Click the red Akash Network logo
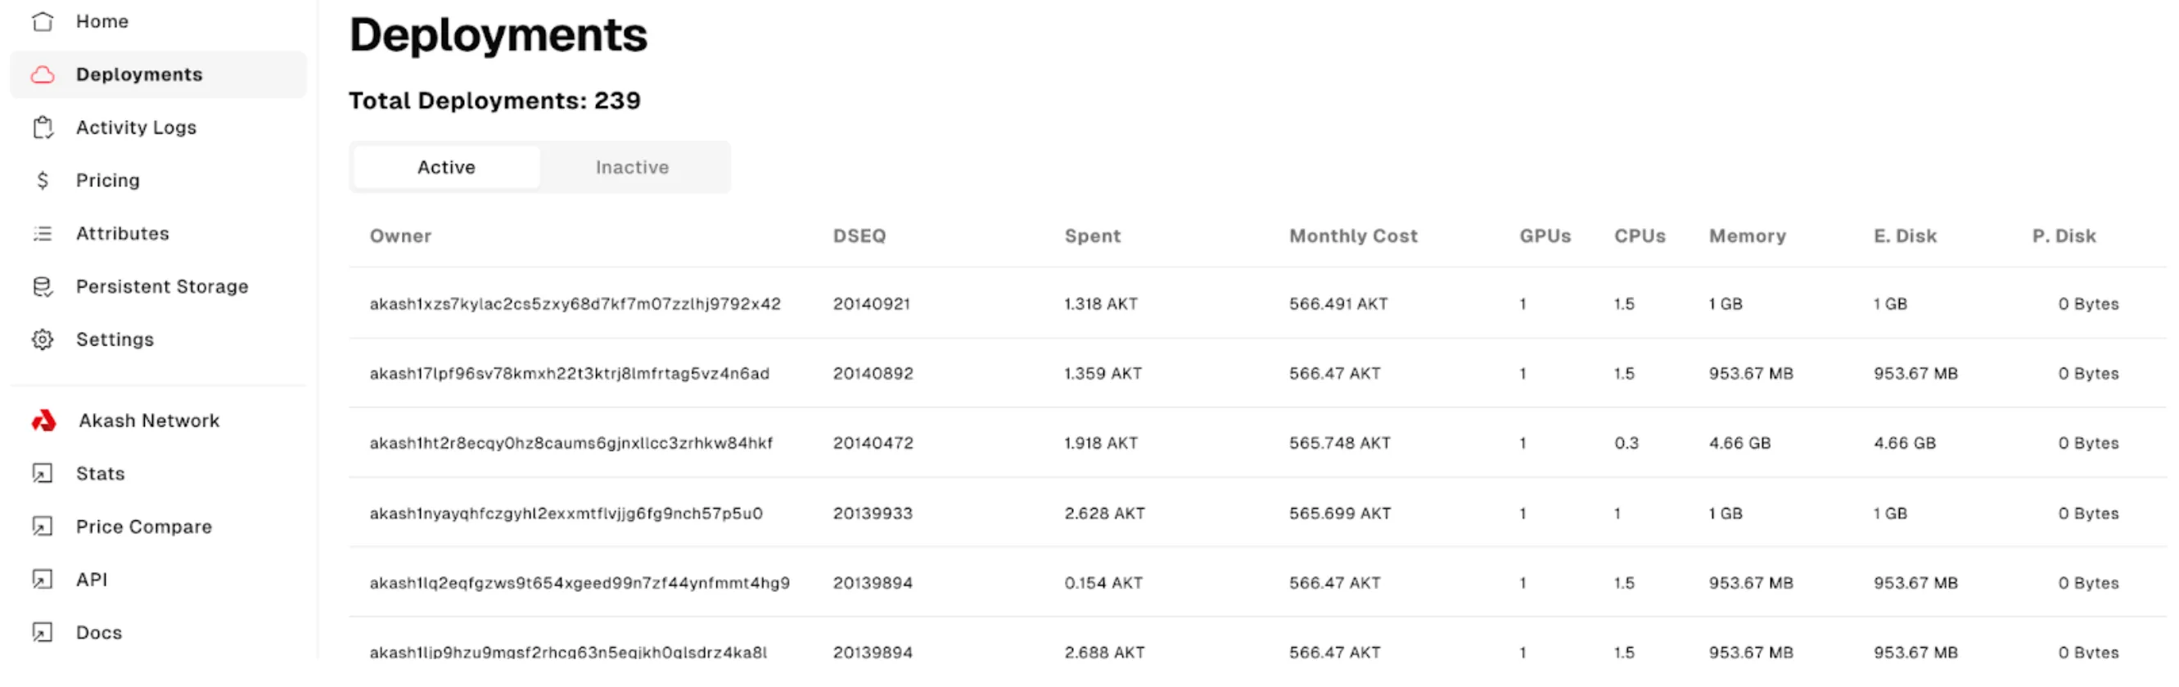 (44, 421)
